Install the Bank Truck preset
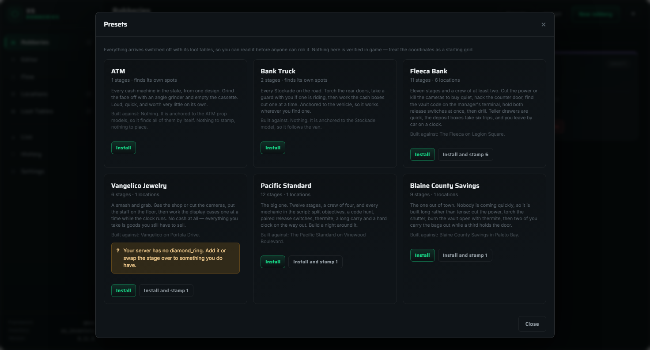This screenshot has width=650, height=350. pyautogui.click(x=273, y=148)
